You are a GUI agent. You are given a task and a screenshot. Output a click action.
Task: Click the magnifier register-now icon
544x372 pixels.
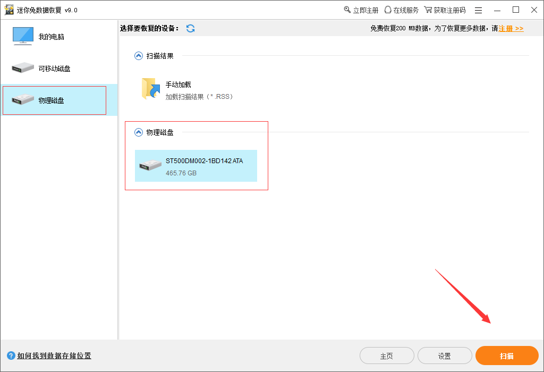click(347, 10)
